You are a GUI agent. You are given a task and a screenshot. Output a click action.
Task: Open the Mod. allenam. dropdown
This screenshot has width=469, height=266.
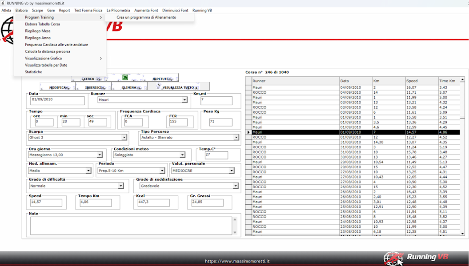point(88,171)
